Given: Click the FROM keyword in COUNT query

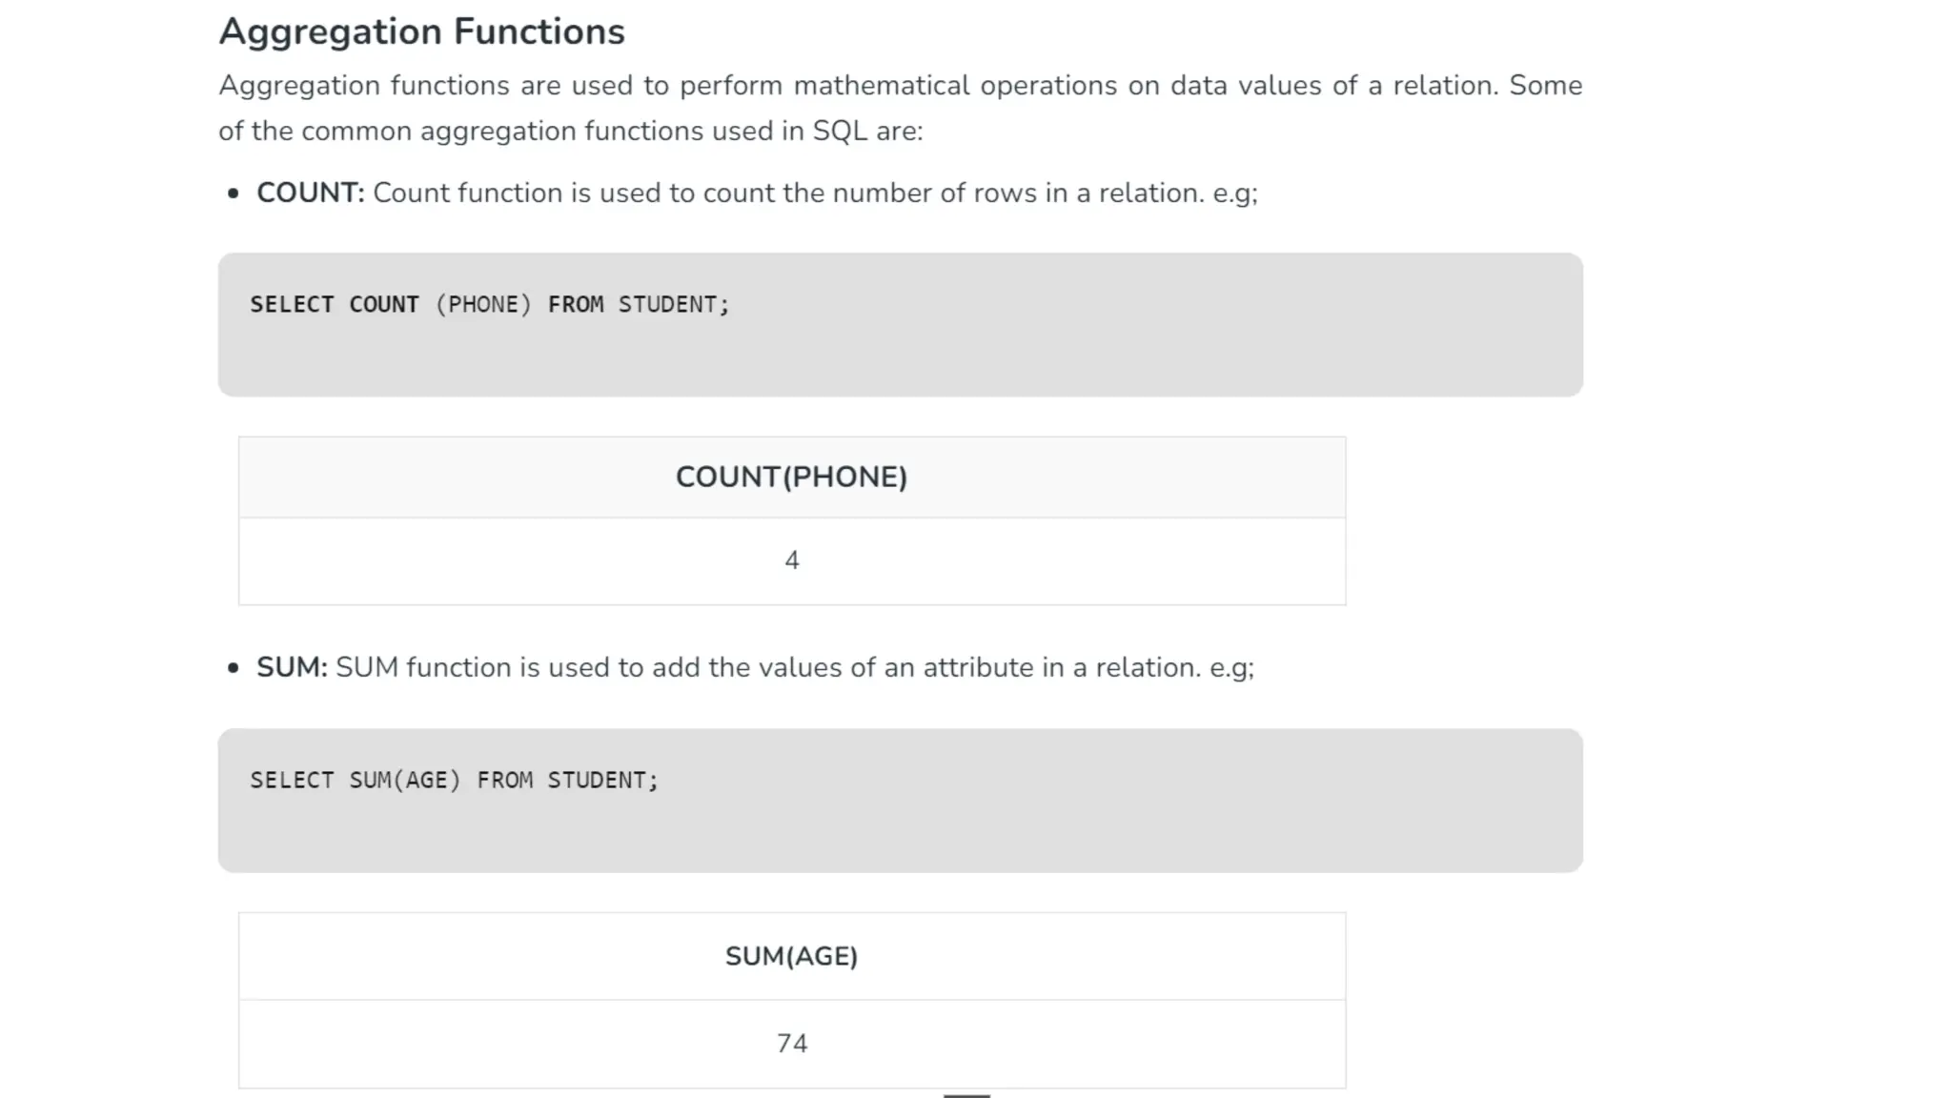Looking at the screenshot, I should [575, 305].
